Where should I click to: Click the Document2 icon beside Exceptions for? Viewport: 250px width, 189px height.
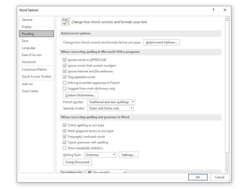(89, 172)
